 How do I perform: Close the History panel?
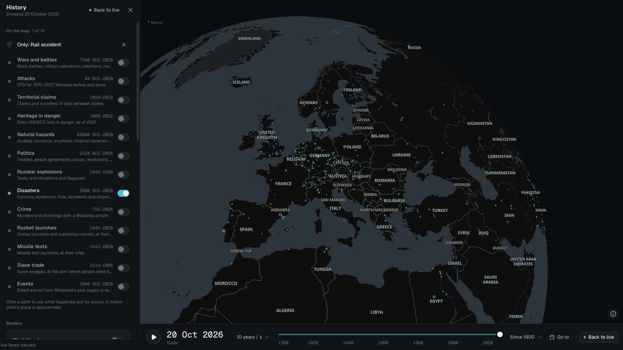[x=130, y=10]
